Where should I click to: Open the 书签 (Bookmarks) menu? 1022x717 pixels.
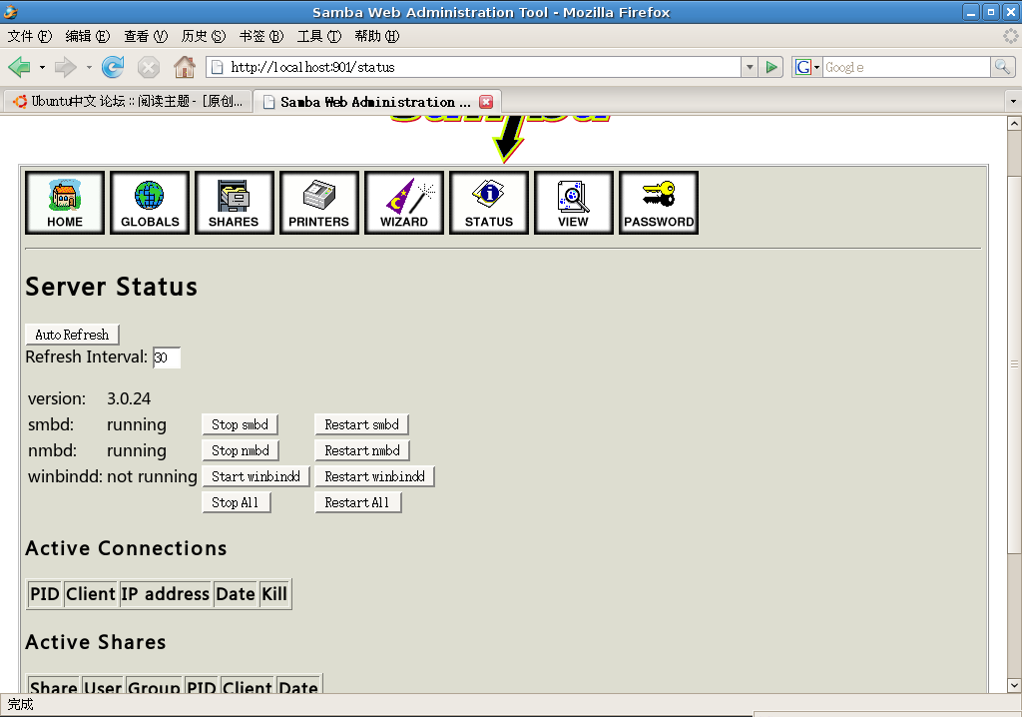pos(261,37)
